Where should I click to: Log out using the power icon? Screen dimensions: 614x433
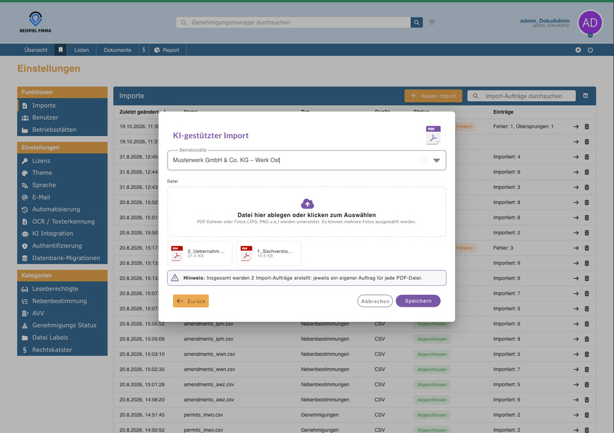tap(590, 50)
